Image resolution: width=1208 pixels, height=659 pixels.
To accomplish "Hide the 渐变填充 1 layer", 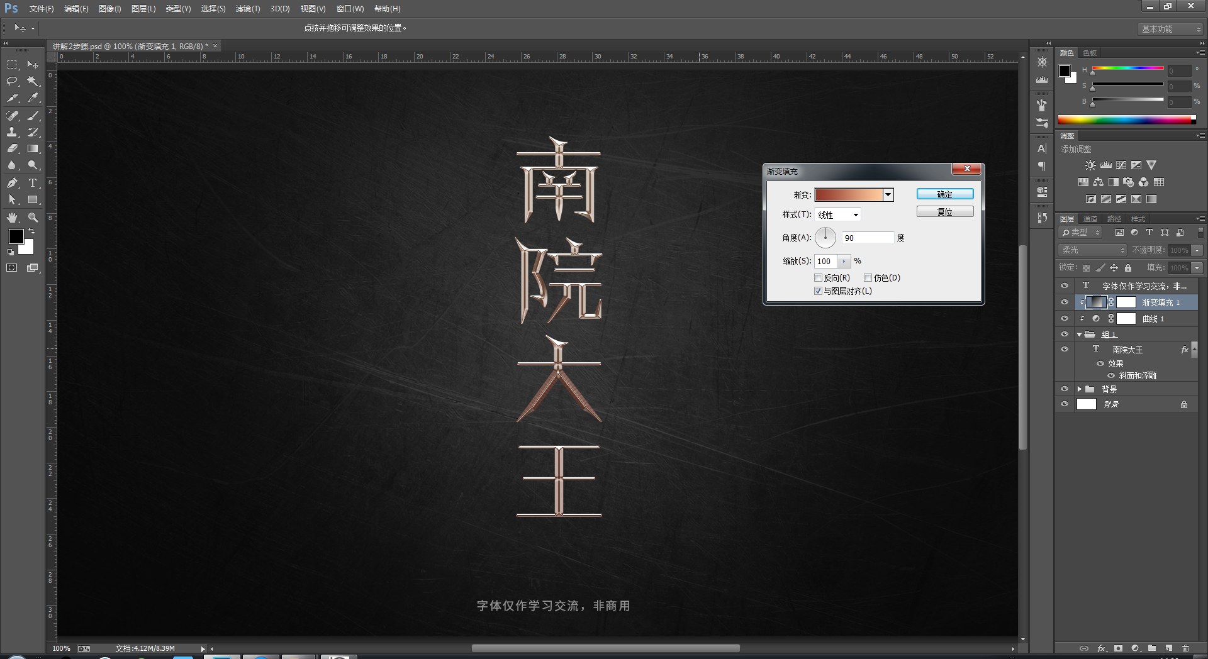I will tap(1065, 302).
